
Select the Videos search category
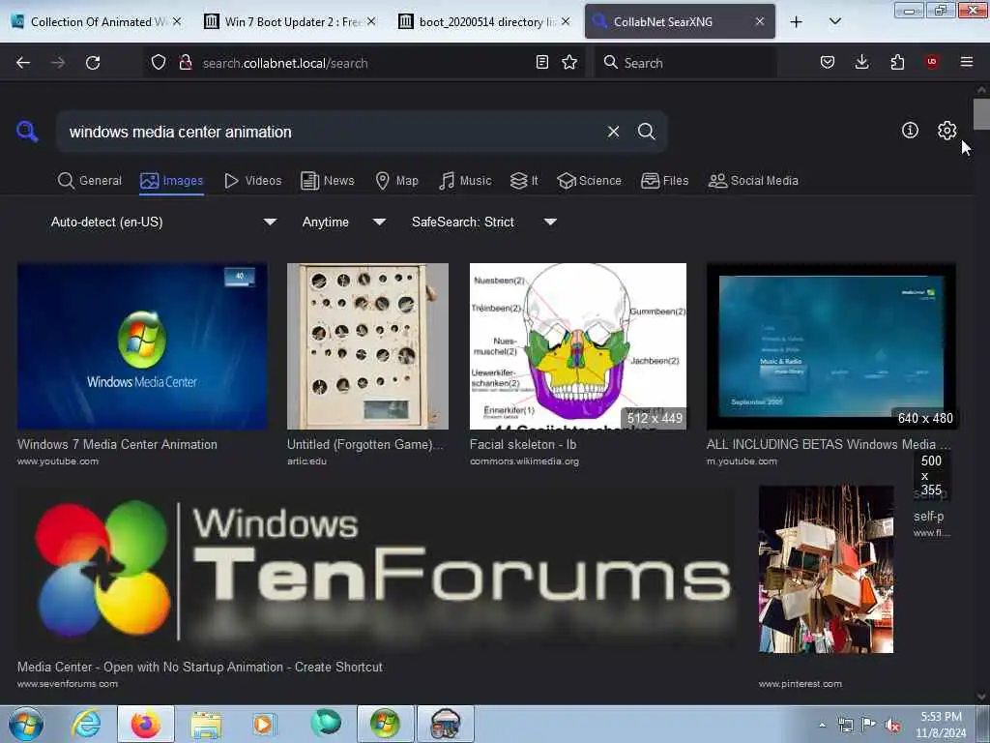tap(253, 181)
